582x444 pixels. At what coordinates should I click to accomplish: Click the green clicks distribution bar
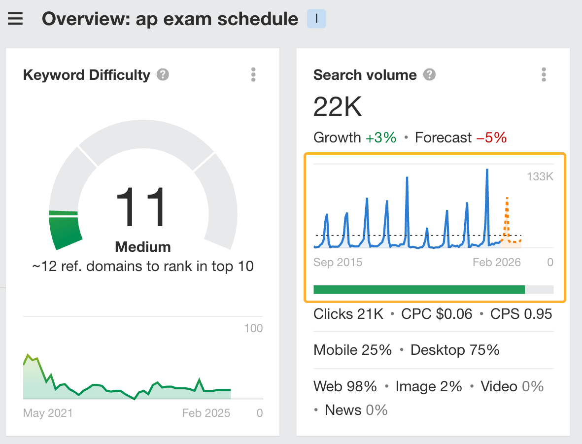point(419,289)
